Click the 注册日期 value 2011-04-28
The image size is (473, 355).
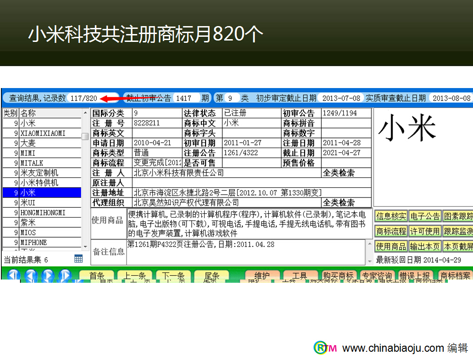[x=342, y=143]
